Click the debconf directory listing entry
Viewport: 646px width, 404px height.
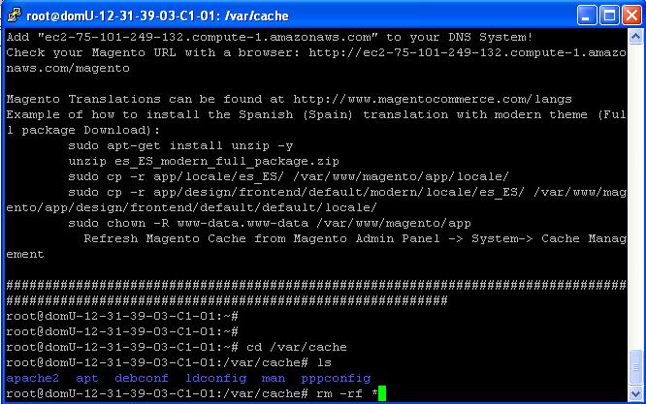pos(142,378)
